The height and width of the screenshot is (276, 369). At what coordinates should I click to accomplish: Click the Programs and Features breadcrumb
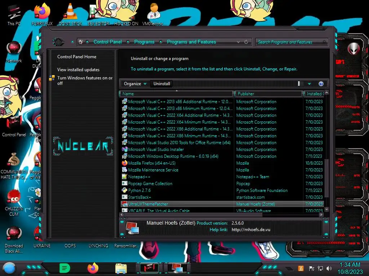[191, 42]
